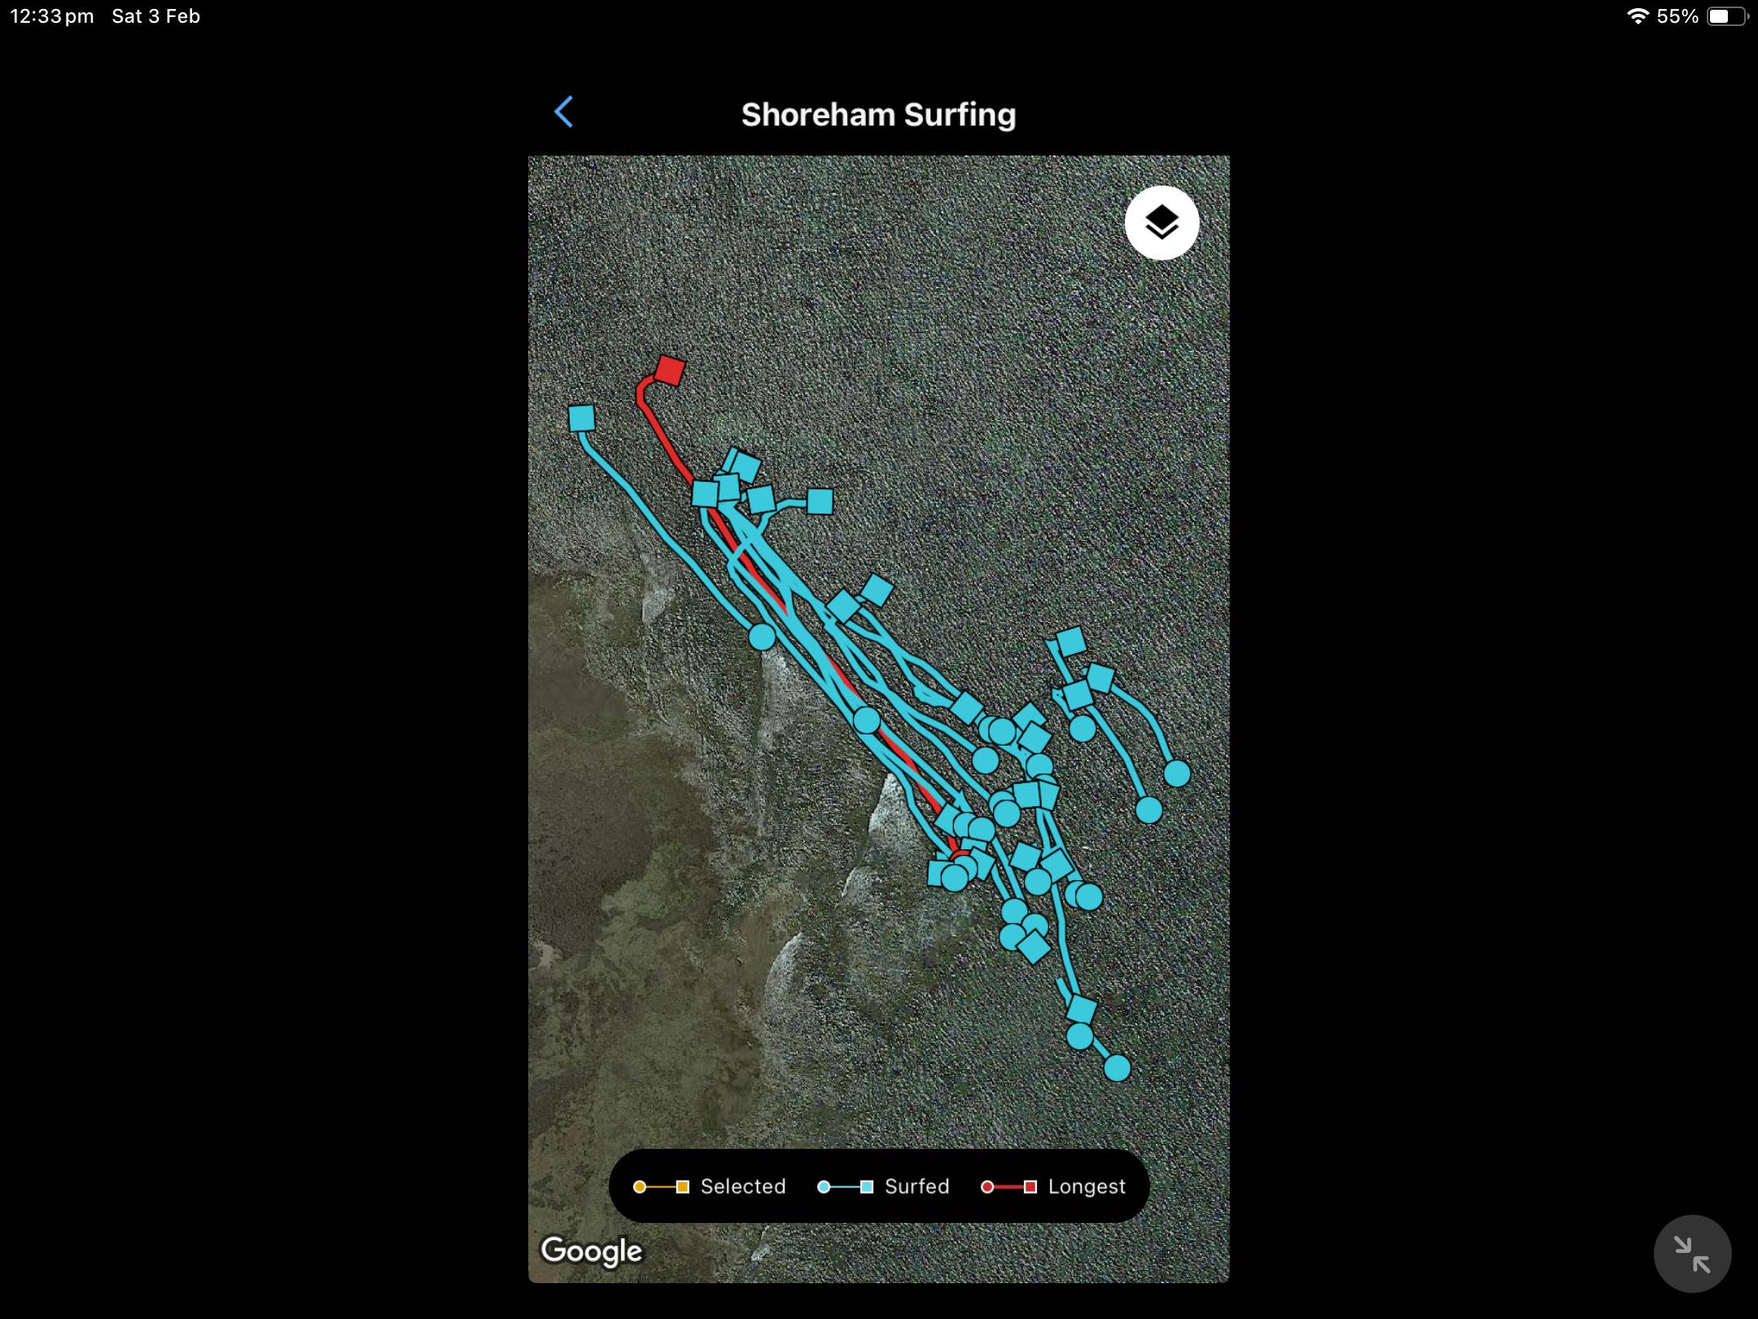
Task: Tap the red longest-wave square marker
Action: 670,370
